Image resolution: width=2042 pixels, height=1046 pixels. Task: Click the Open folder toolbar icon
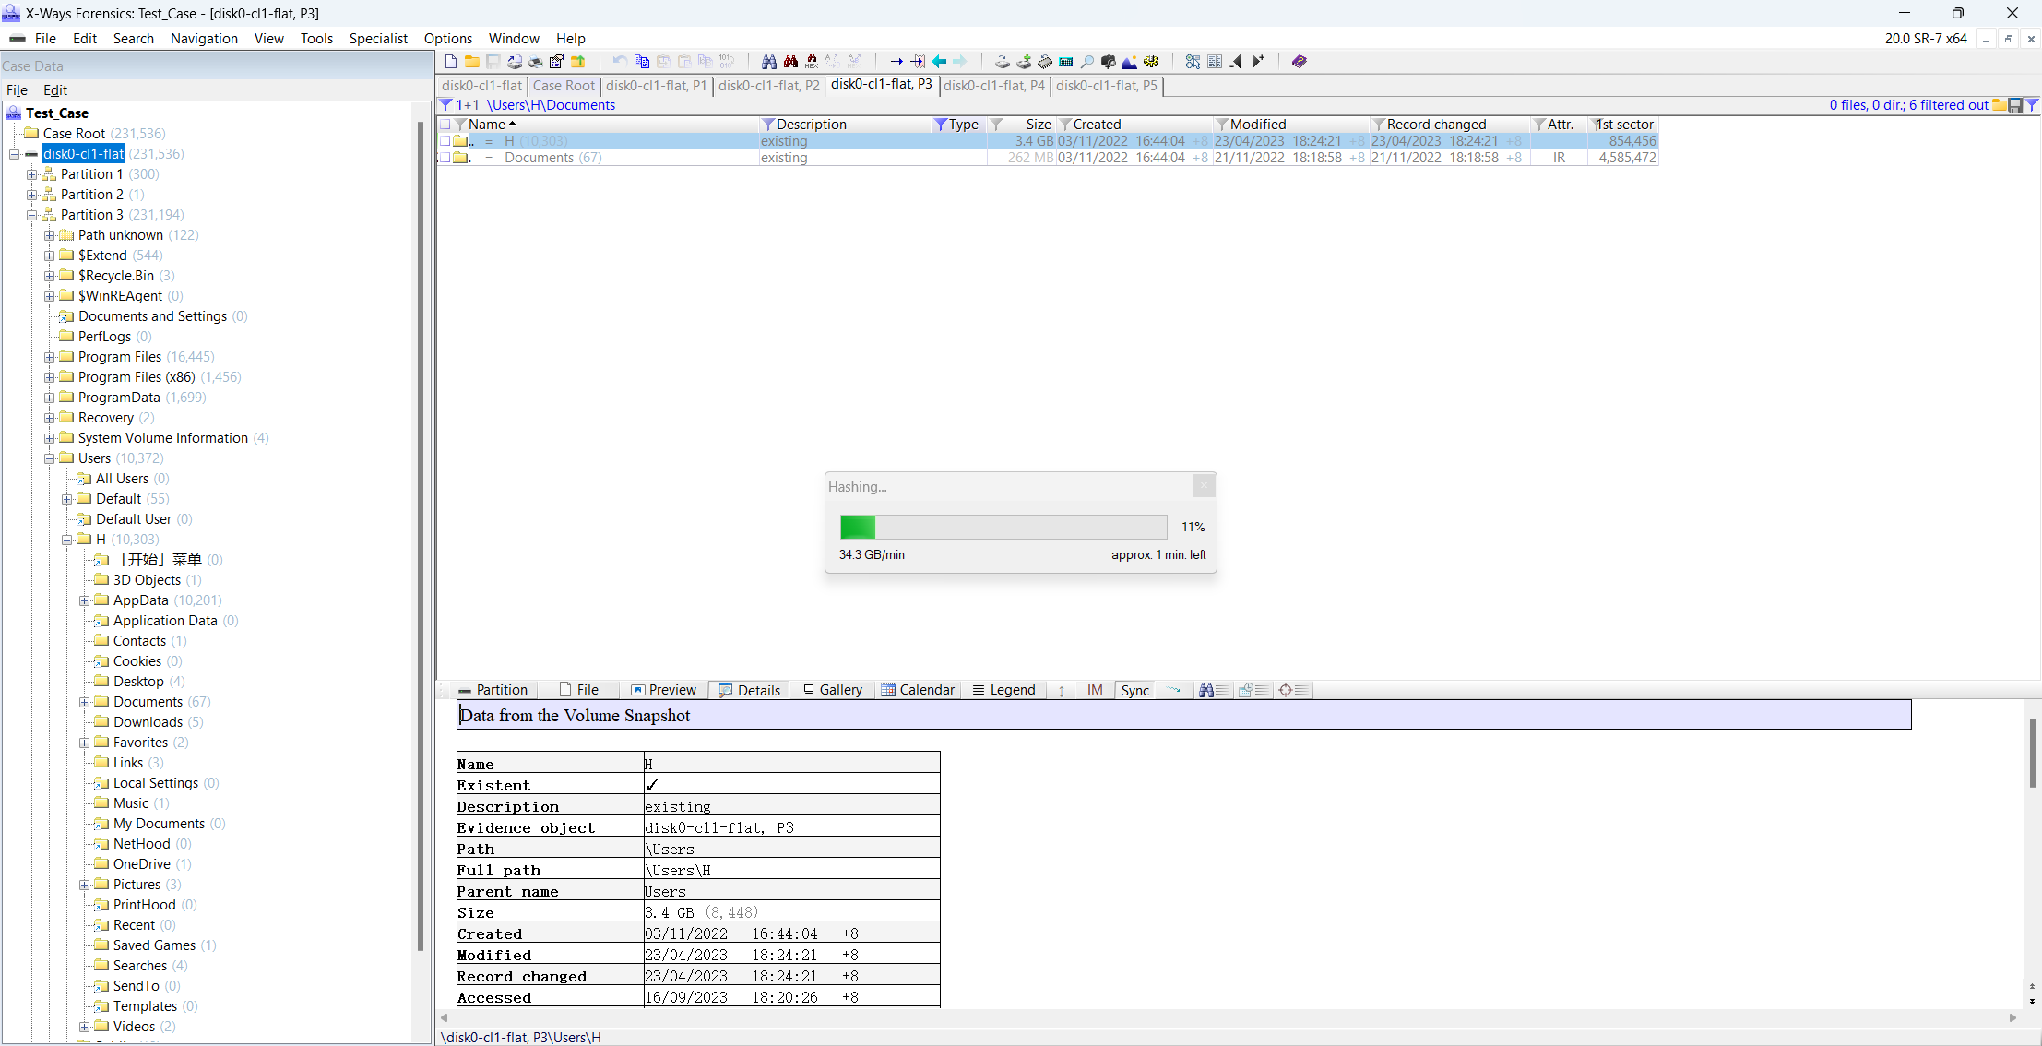[x=471, y=62]
